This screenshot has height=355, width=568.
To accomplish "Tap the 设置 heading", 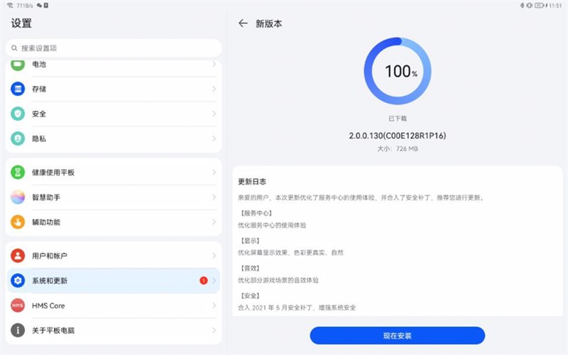I will [21, 23].
